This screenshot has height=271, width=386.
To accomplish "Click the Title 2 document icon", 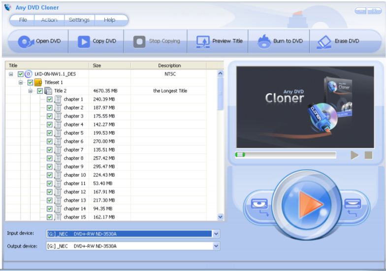I will click(48, 91).
